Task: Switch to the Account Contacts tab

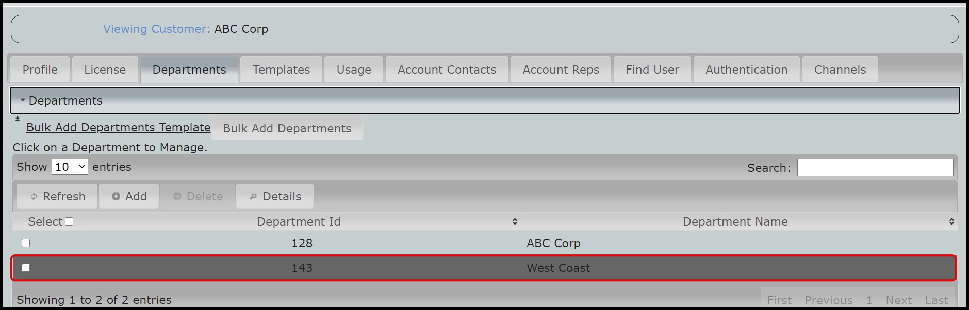Action: 446,69
